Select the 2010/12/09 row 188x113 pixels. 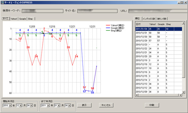click(159, 92)
